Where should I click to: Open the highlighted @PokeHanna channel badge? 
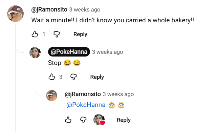pos(69,52)
